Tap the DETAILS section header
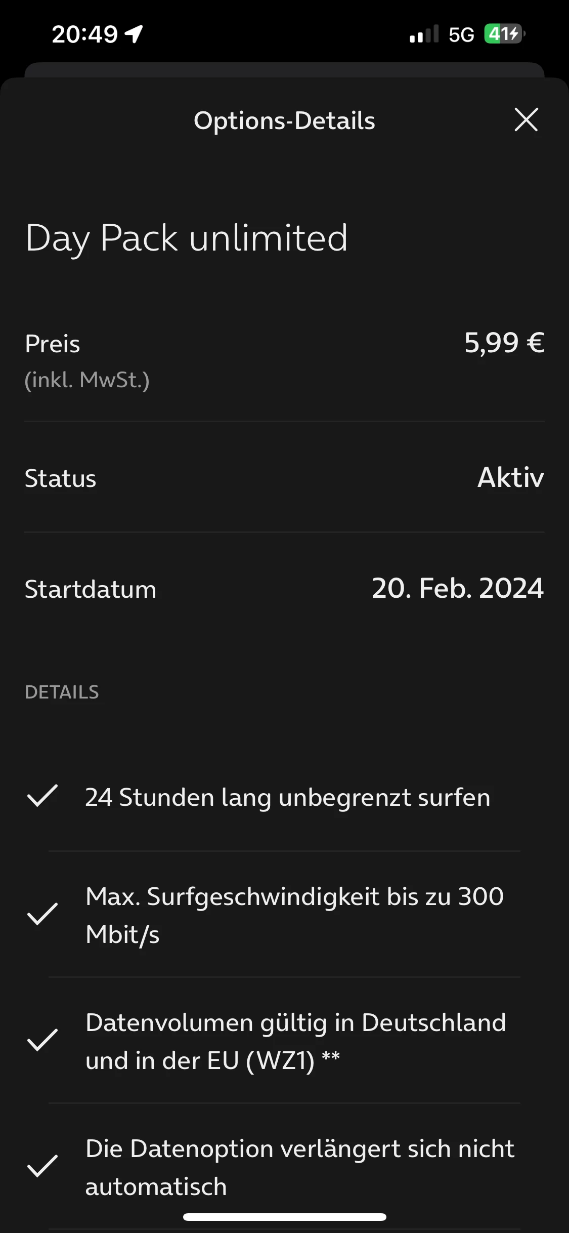 [62, 692]
